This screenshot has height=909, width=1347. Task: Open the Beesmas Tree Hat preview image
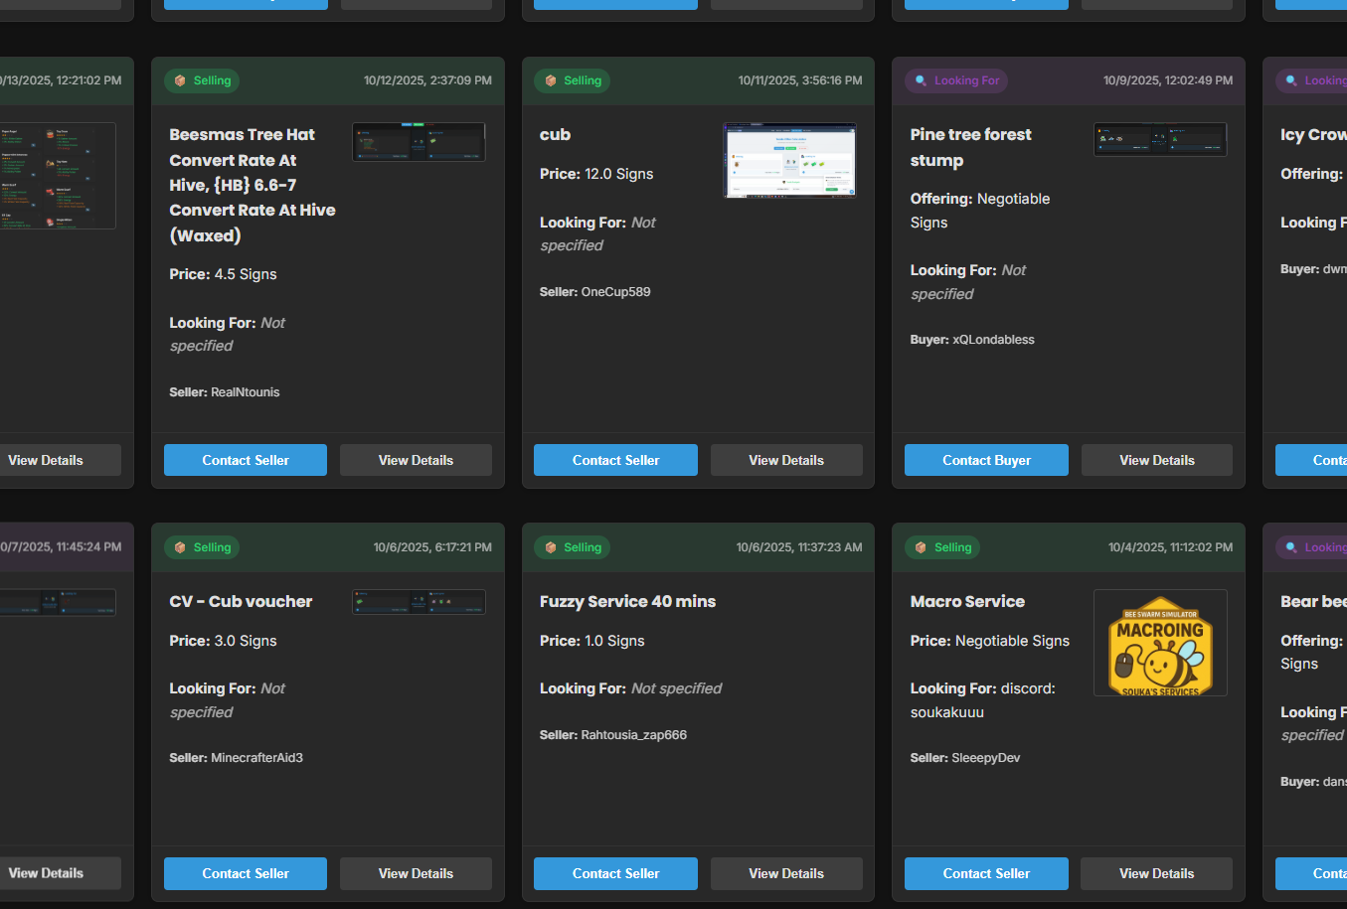(x=418, y=141)
